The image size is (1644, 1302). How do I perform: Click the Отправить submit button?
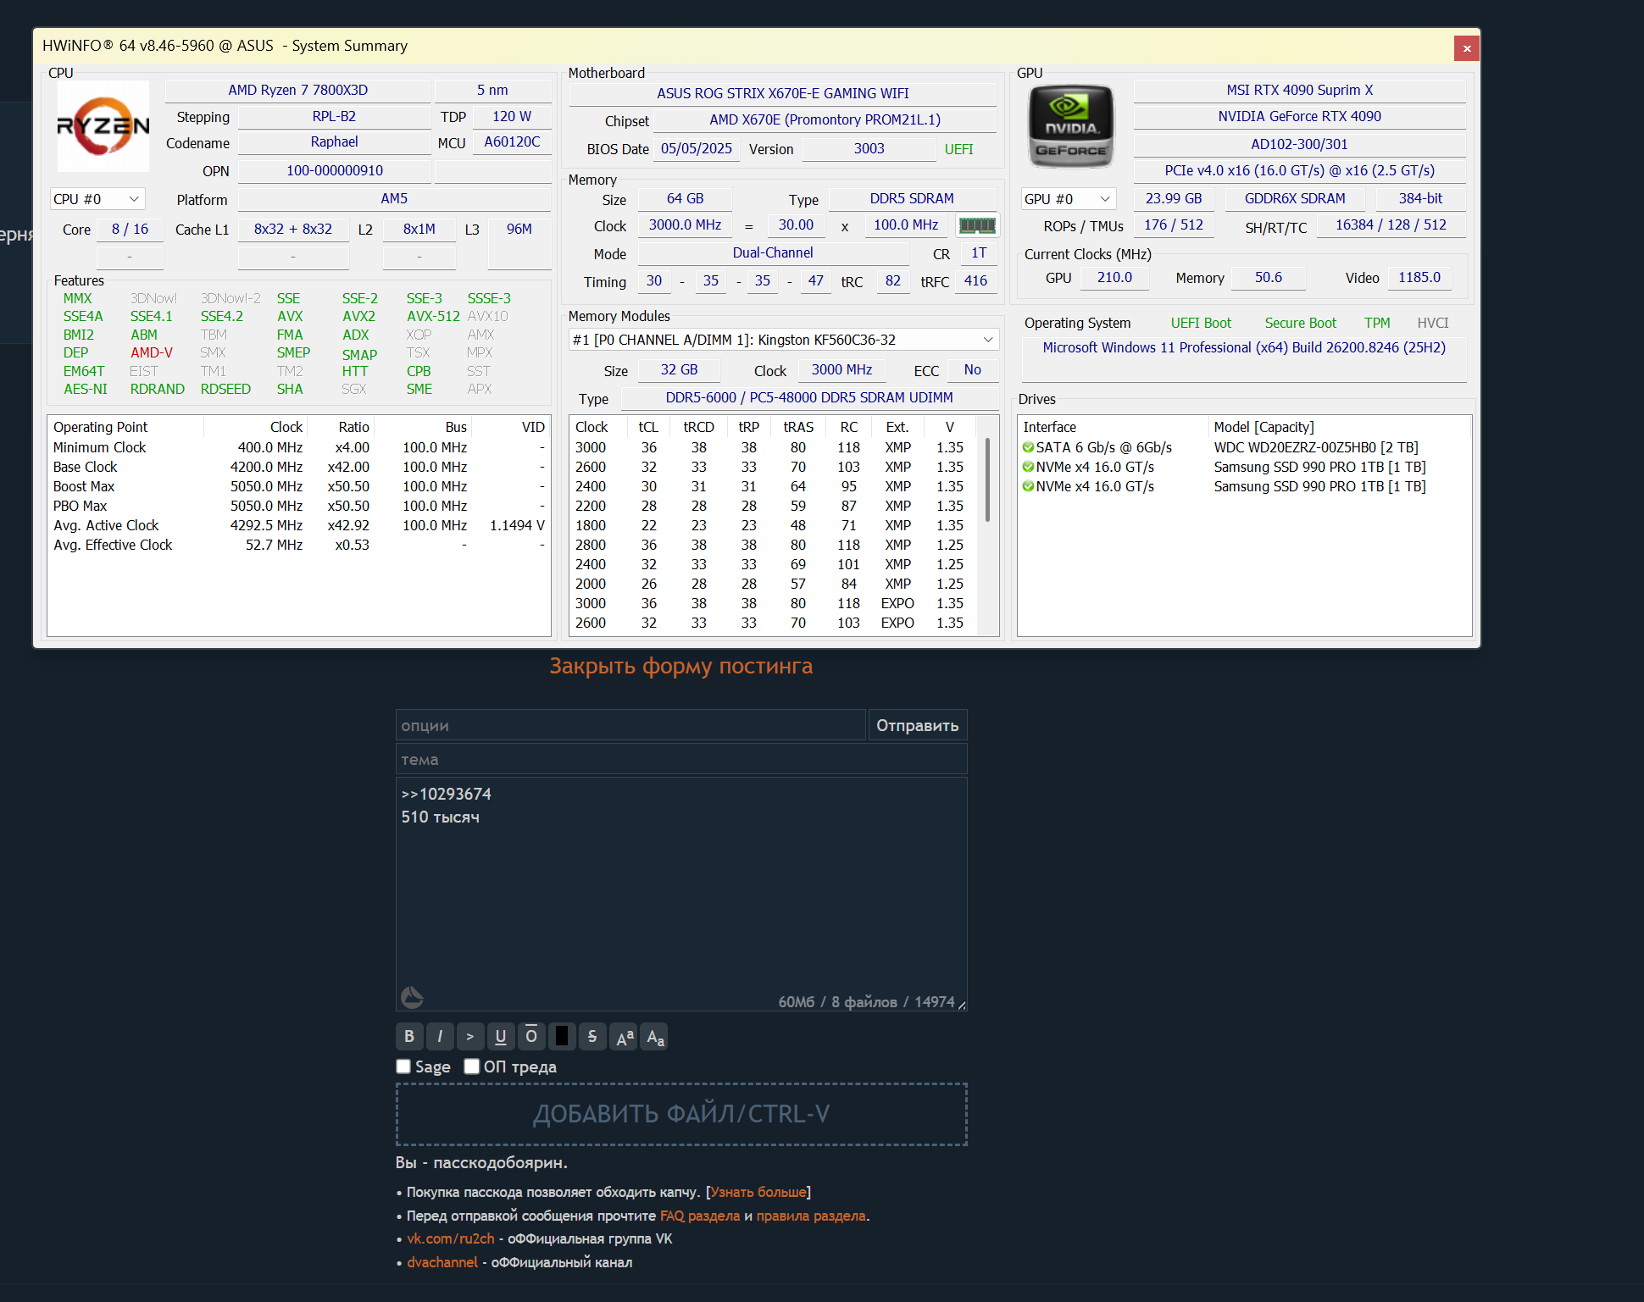[918, 725]
